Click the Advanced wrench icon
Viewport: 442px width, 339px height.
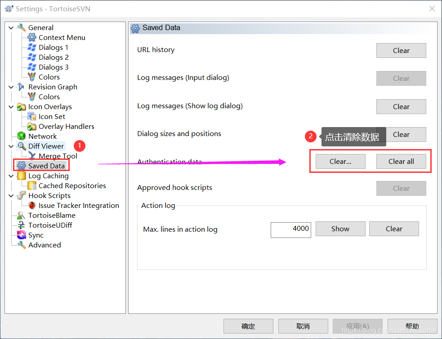point(22,245)
